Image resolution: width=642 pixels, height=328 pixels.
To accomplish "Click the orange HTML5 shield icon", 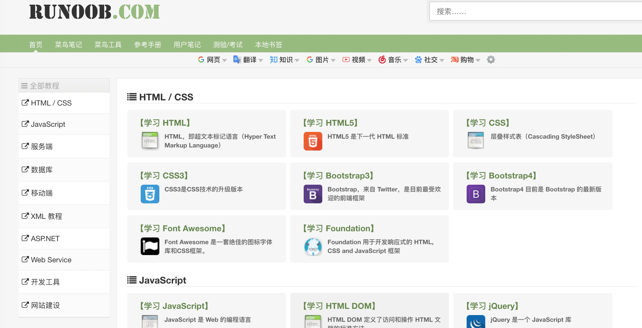I will pyautogui.click(x=313, y=141).
